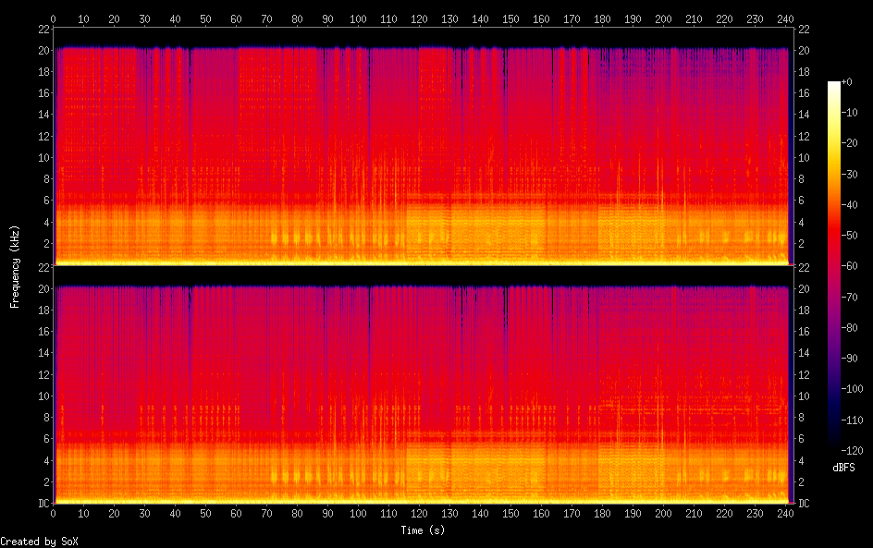Viewport: 873px width, 548px height.
Task: Click the white top end of the dBFS color bar
Action: point(834,84)
